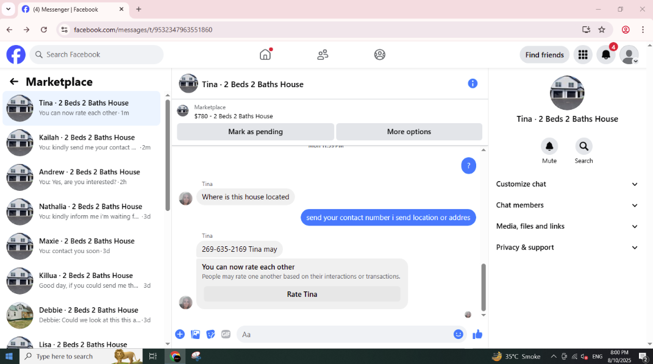
Task: Show hidden system tray icons chevron
Action: 554,356
